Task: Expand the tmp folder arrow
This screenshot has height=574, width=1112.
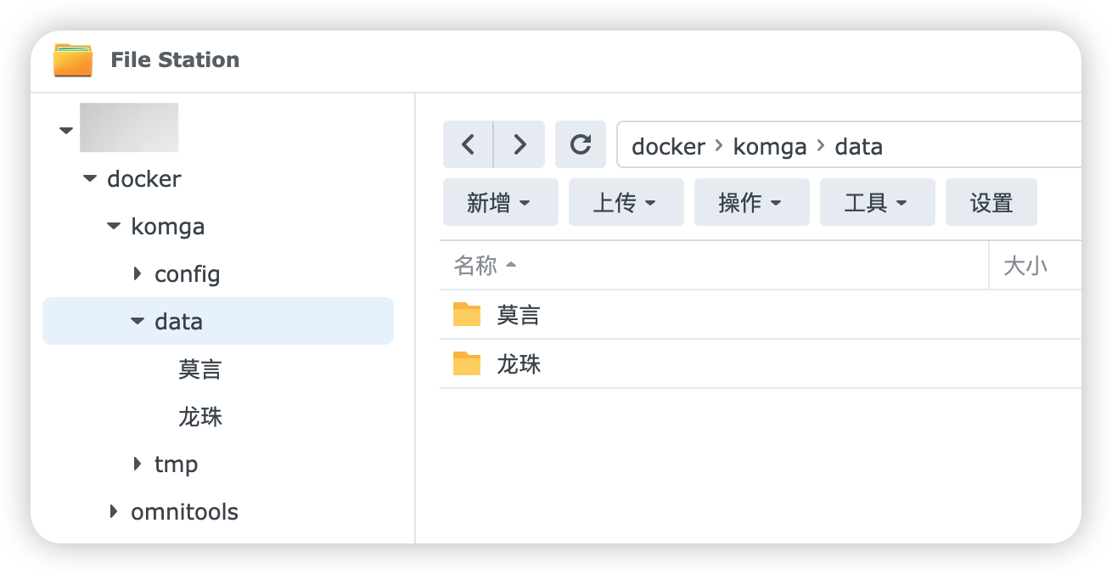Action: [138, 464]
